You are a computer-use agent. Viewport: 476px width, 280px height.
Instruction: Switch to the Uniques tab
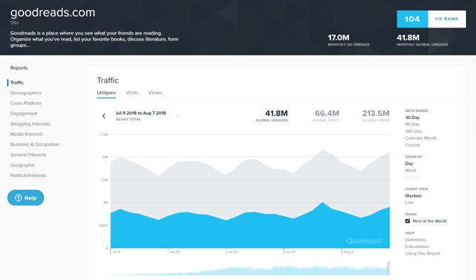coord(107,93)
